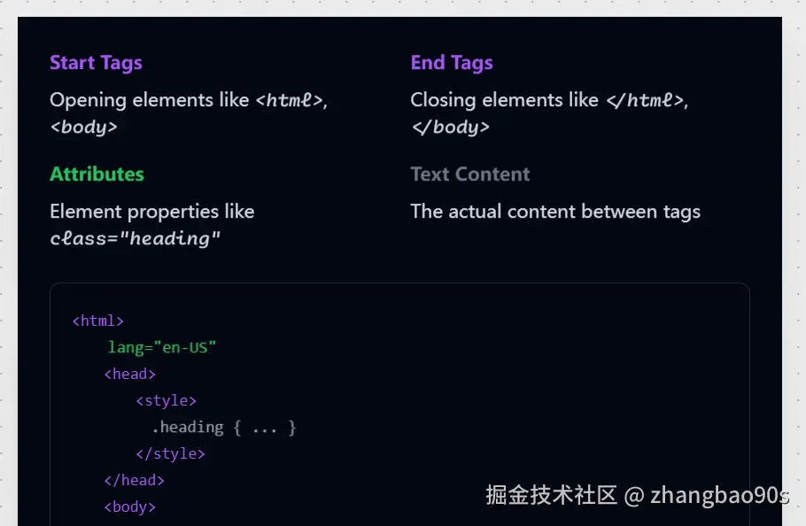Viewport: 806px width, 526px height.
Task: Click the 'Closing elements like' description text
Action: click(504, 100)
